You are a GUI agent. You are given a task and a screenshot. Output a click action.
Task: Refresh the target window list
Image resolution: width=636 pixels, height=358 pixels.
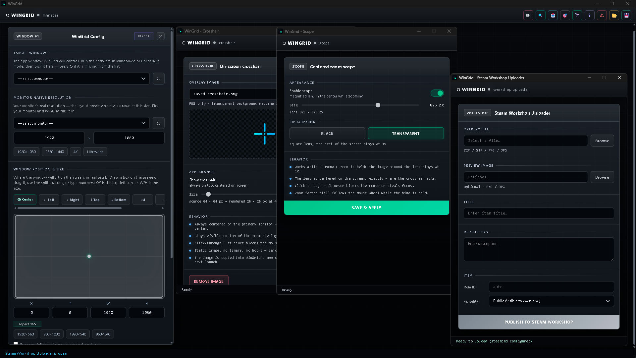pyautogui.click(x=159, y=79)
